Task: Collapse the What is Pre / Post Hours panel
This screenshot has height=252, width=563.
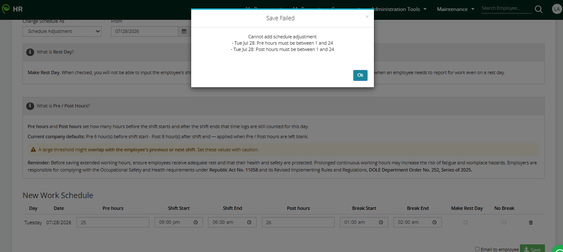Action: (283, 106)
